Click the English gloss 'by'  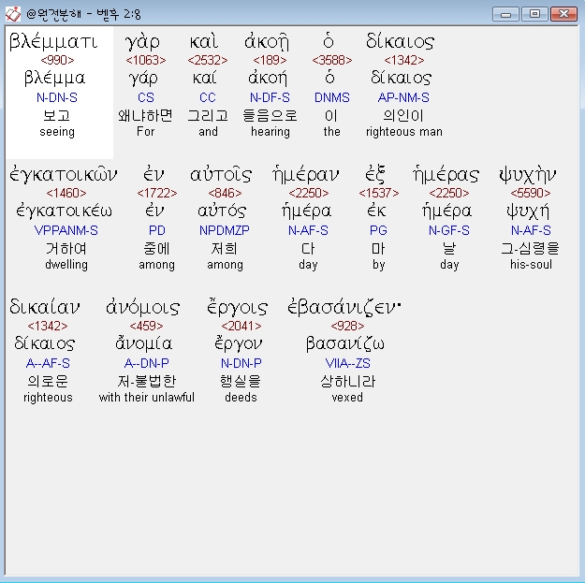(x=379, y=265)
